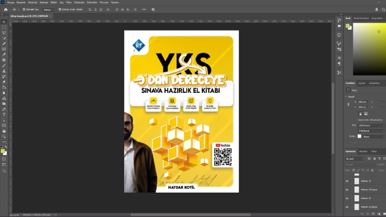Select the Eyedropper tool

pos(4,54)
